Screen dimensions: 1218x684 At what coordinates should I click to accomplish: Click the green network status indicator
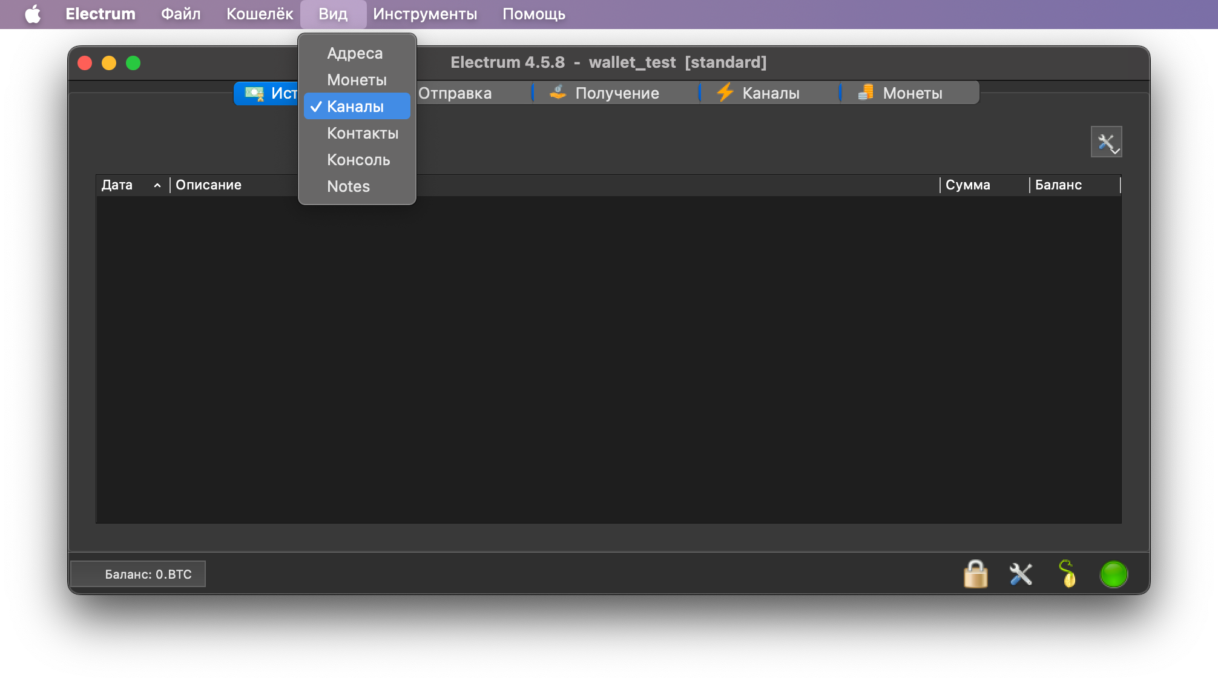pyautogui.click(x=1113, y=574)
